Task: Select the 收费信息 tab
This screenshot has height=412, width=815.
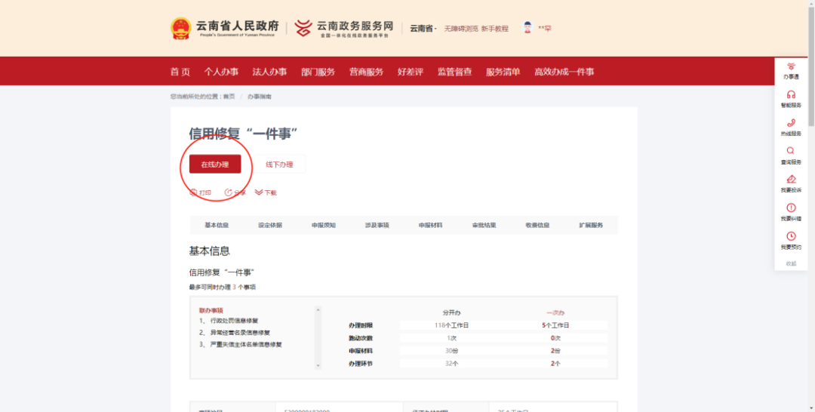Action: [537, 225]
